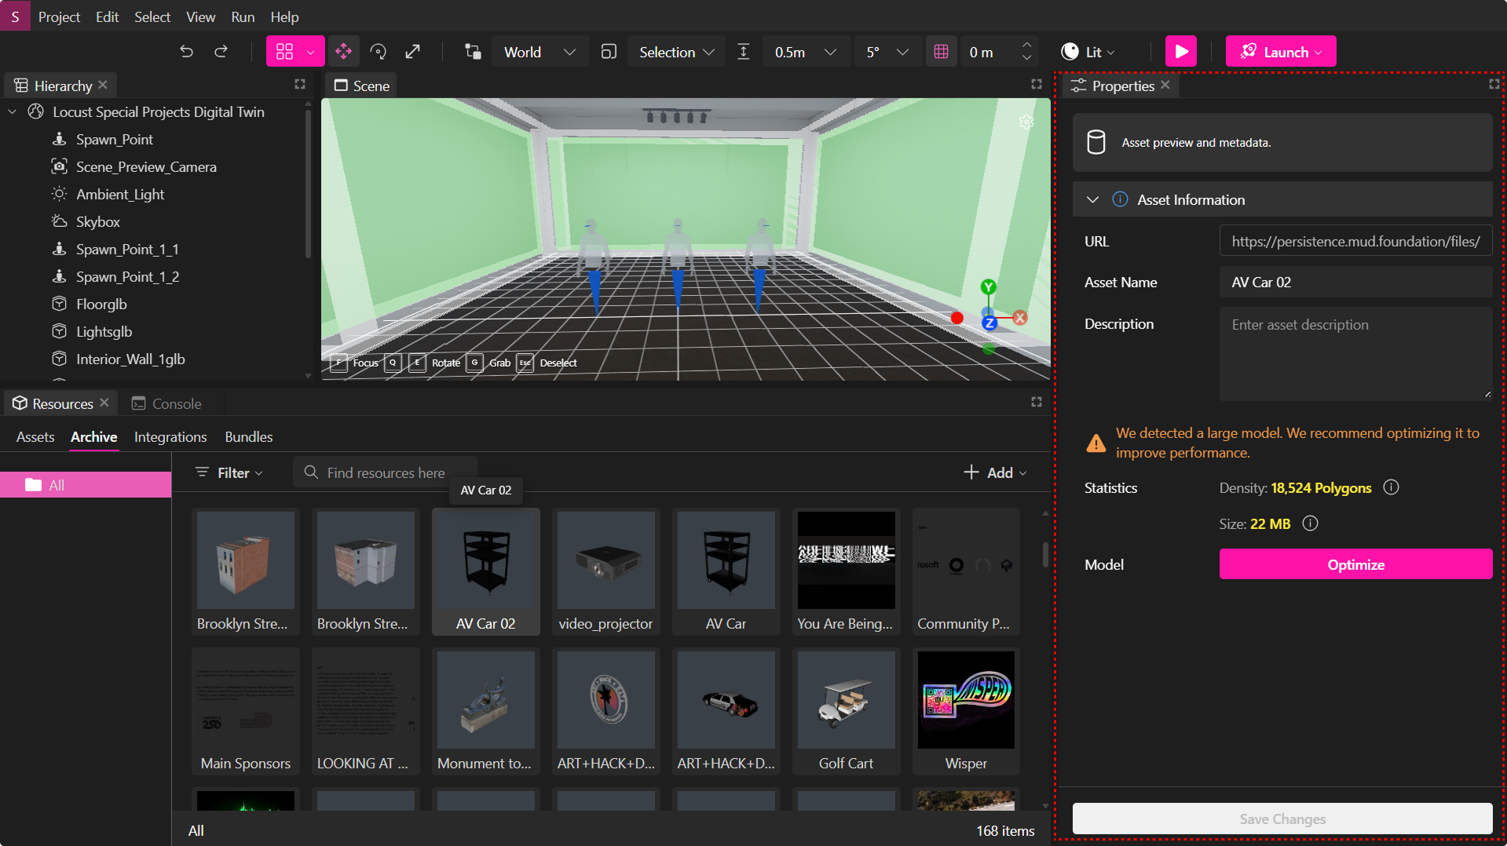Screen dimensions: 1507x846
Task: Click the Launch button
Action: [x=1280, y=52]
